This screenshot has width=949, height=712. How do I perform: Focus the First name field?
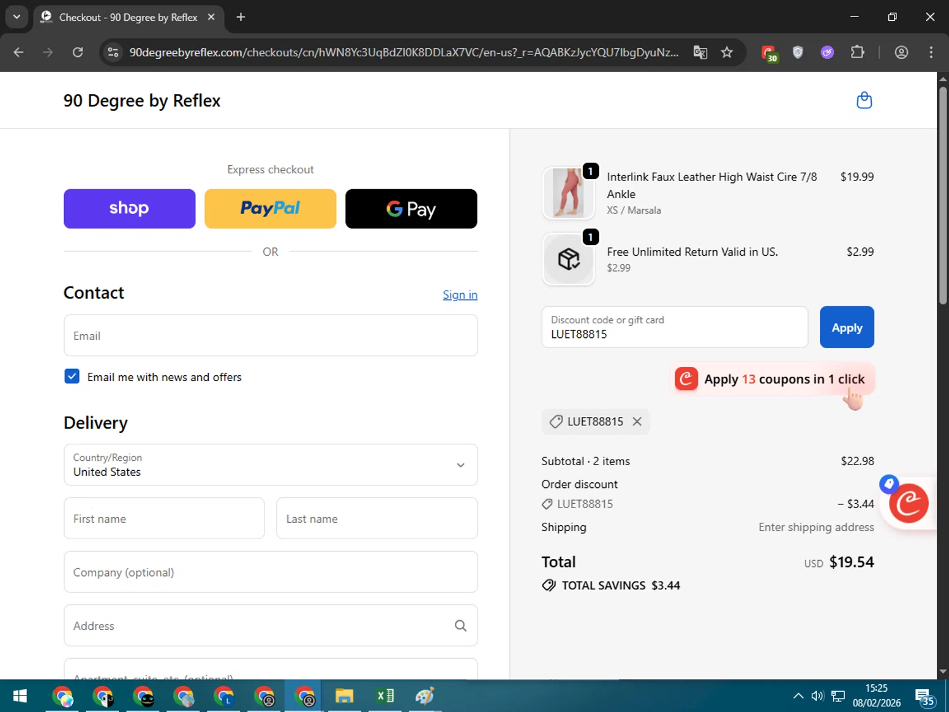tap(164, 518)
